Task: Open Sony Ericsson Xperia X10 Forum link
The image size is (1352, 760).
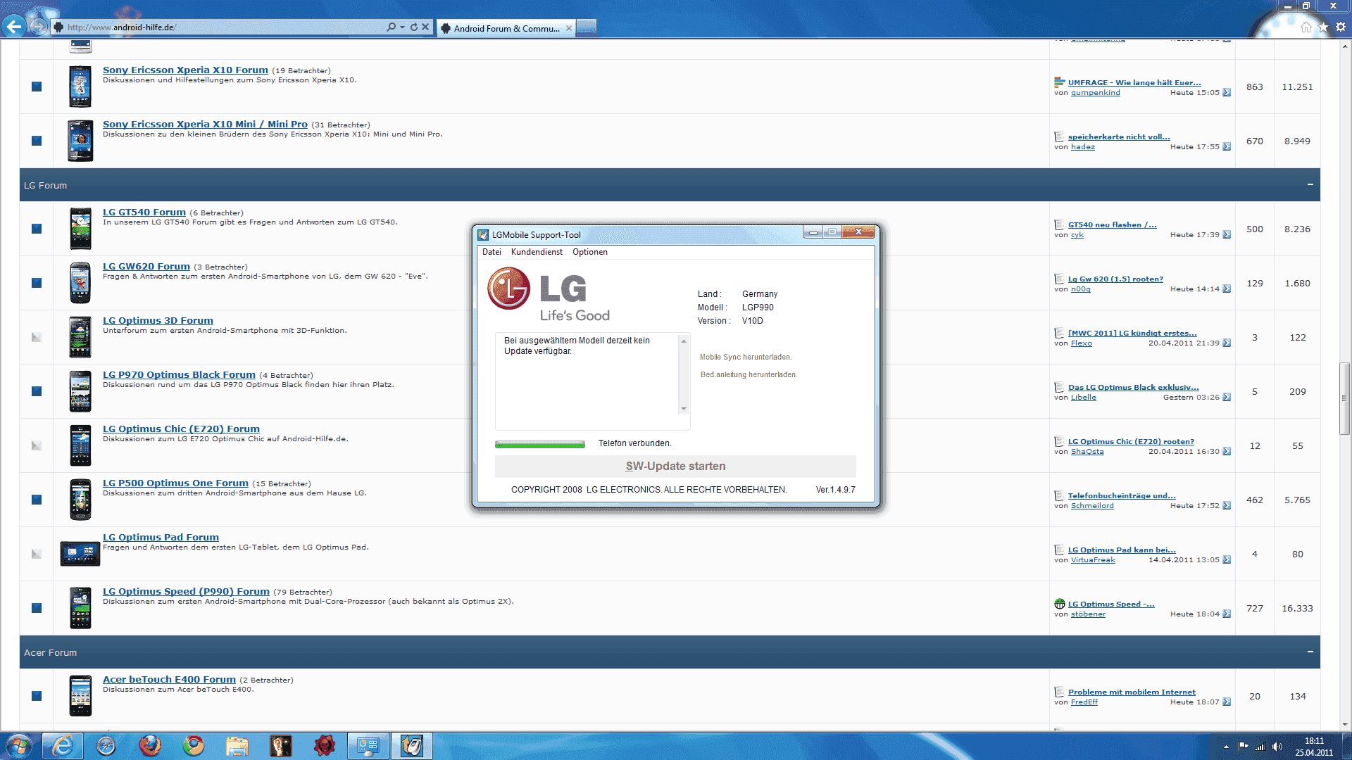Action: 185,70
